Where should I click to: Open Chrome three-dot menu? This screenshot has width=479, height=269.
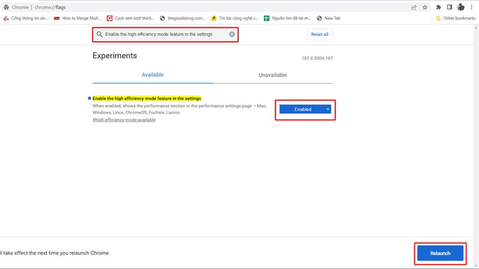click(471, 7)
